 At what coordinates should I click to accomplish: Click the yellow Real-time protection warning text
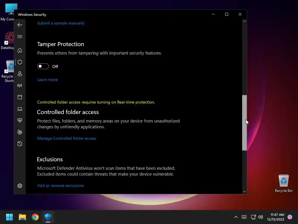[96, 102]
